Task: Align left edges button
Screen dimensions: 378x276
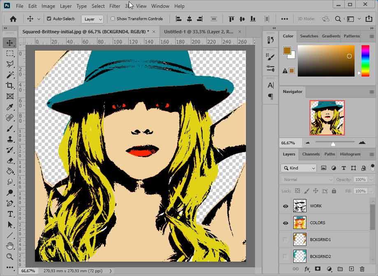Action: (179, 19)
